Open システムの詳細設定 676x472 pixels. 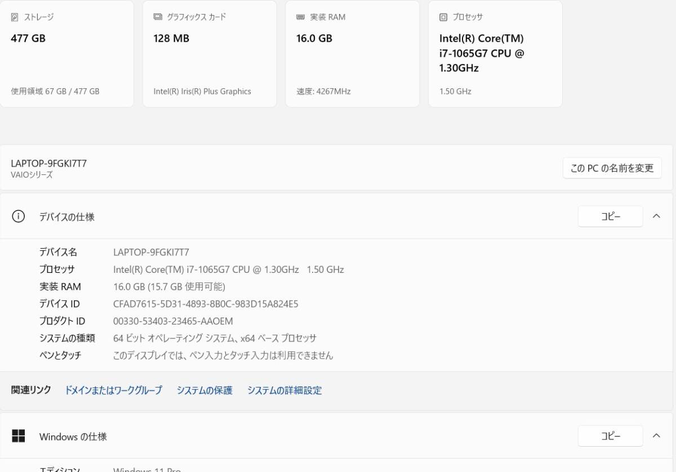pyautogui.click(x=284, y=390)
